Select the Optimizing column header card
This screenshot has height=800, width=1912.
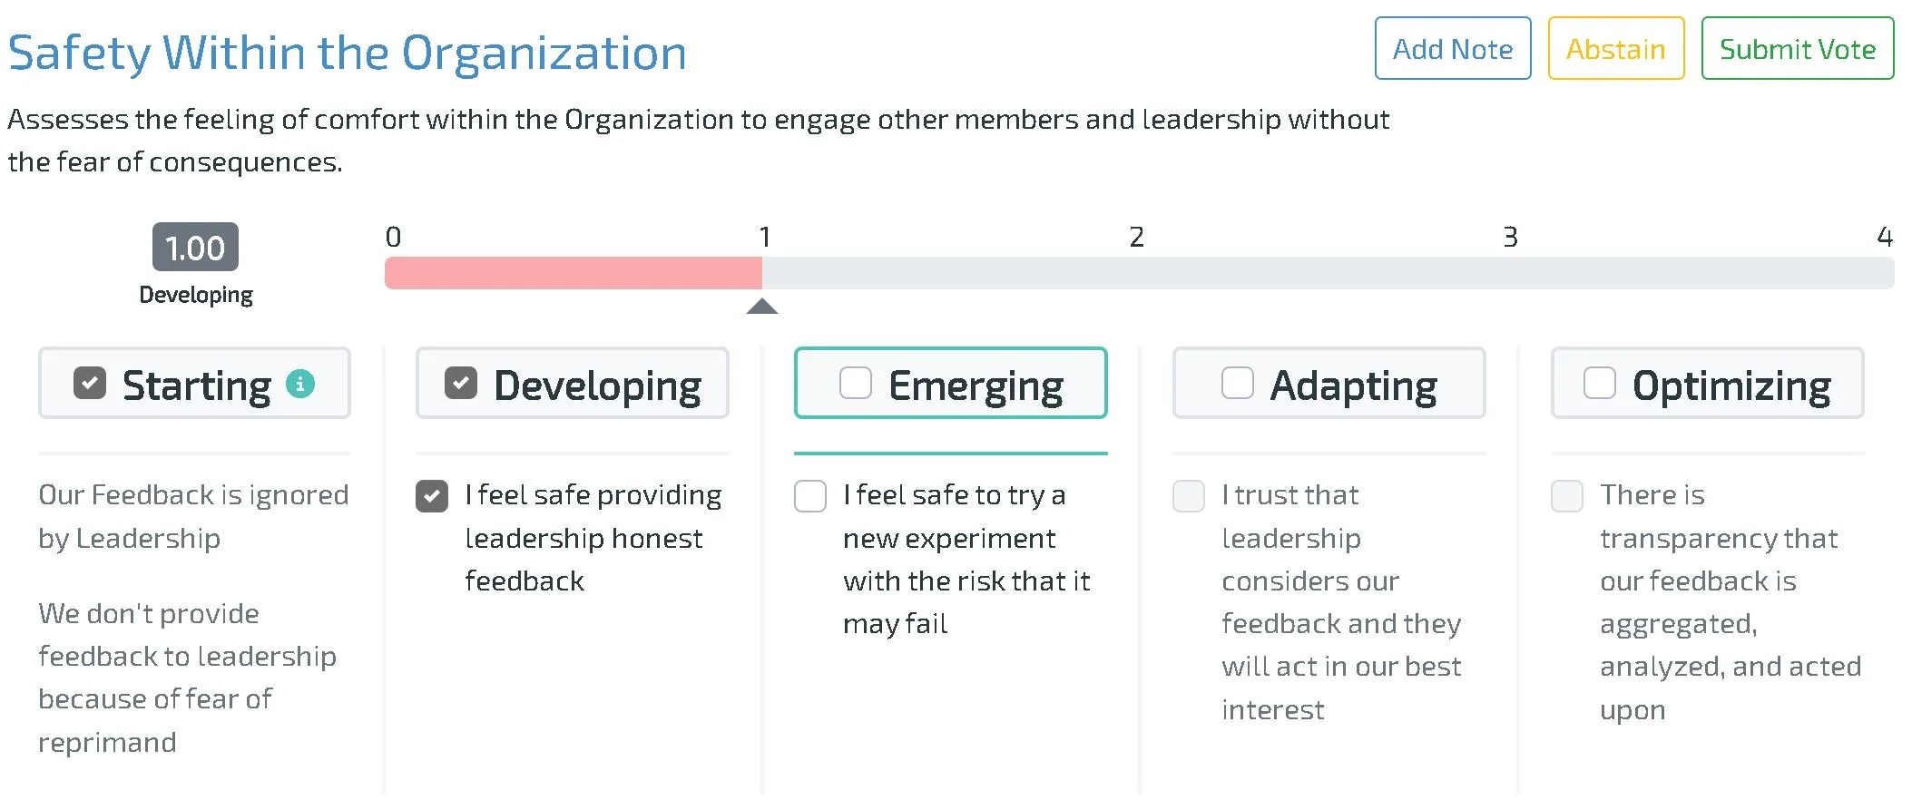(x=1708, y=383)
